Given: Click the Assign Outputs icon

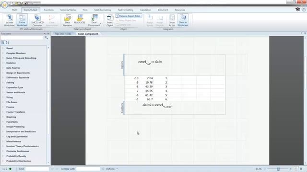Looking at the screenshot, I should click(160, 20).
